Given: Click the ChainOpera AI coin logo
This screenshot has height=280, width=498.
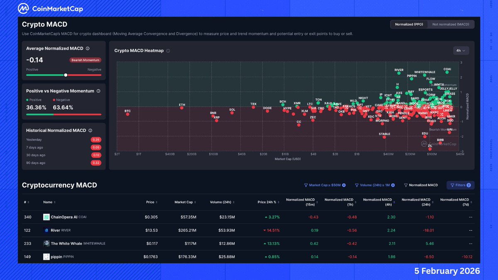Looking at the screenshot, I should pyautogui.click(x=46, y=217).
